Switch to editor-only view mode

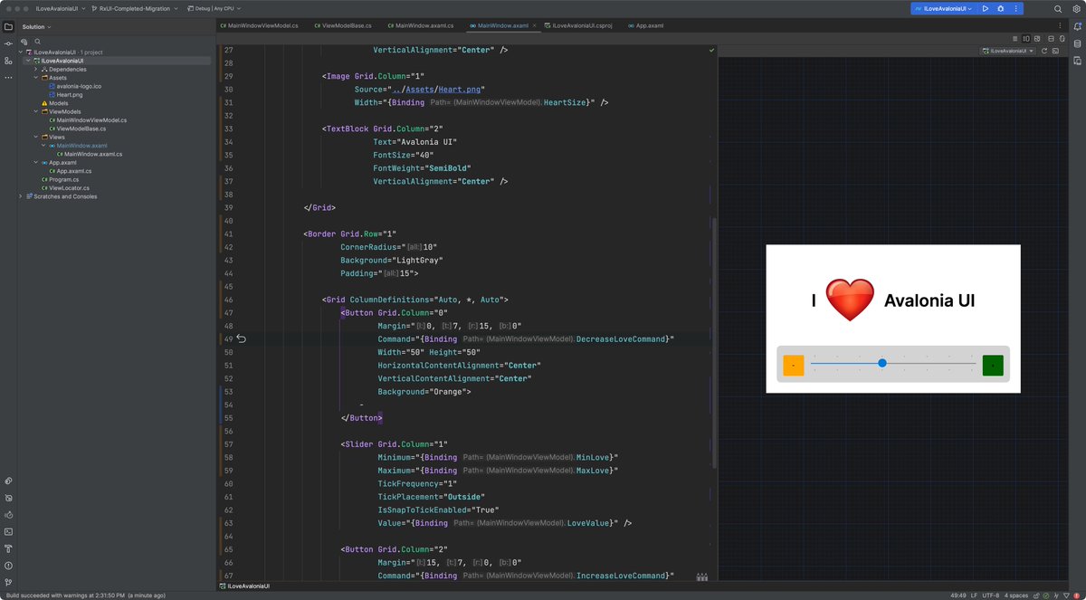tap(1015, 39)
